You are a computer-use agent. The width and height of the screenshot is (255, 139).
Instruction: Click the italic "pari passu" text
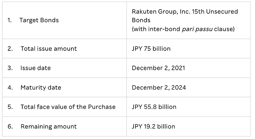pos(197,29)
